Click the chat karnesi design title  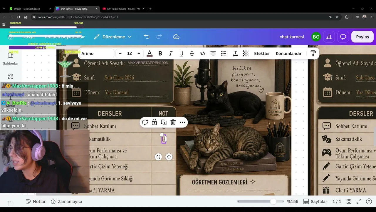(292, 37)
